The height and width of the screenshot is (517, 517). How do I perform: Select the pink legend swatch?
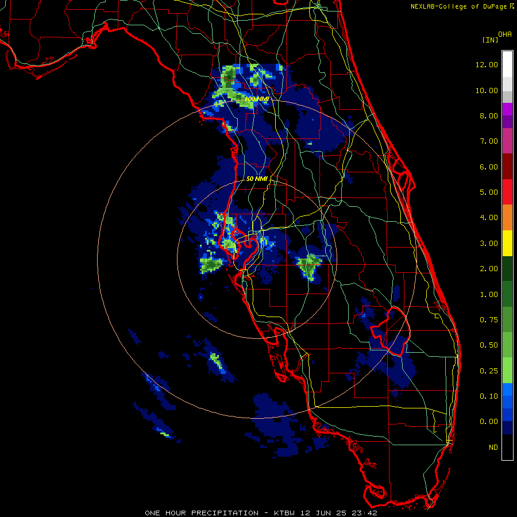click(x=507, y=141)
